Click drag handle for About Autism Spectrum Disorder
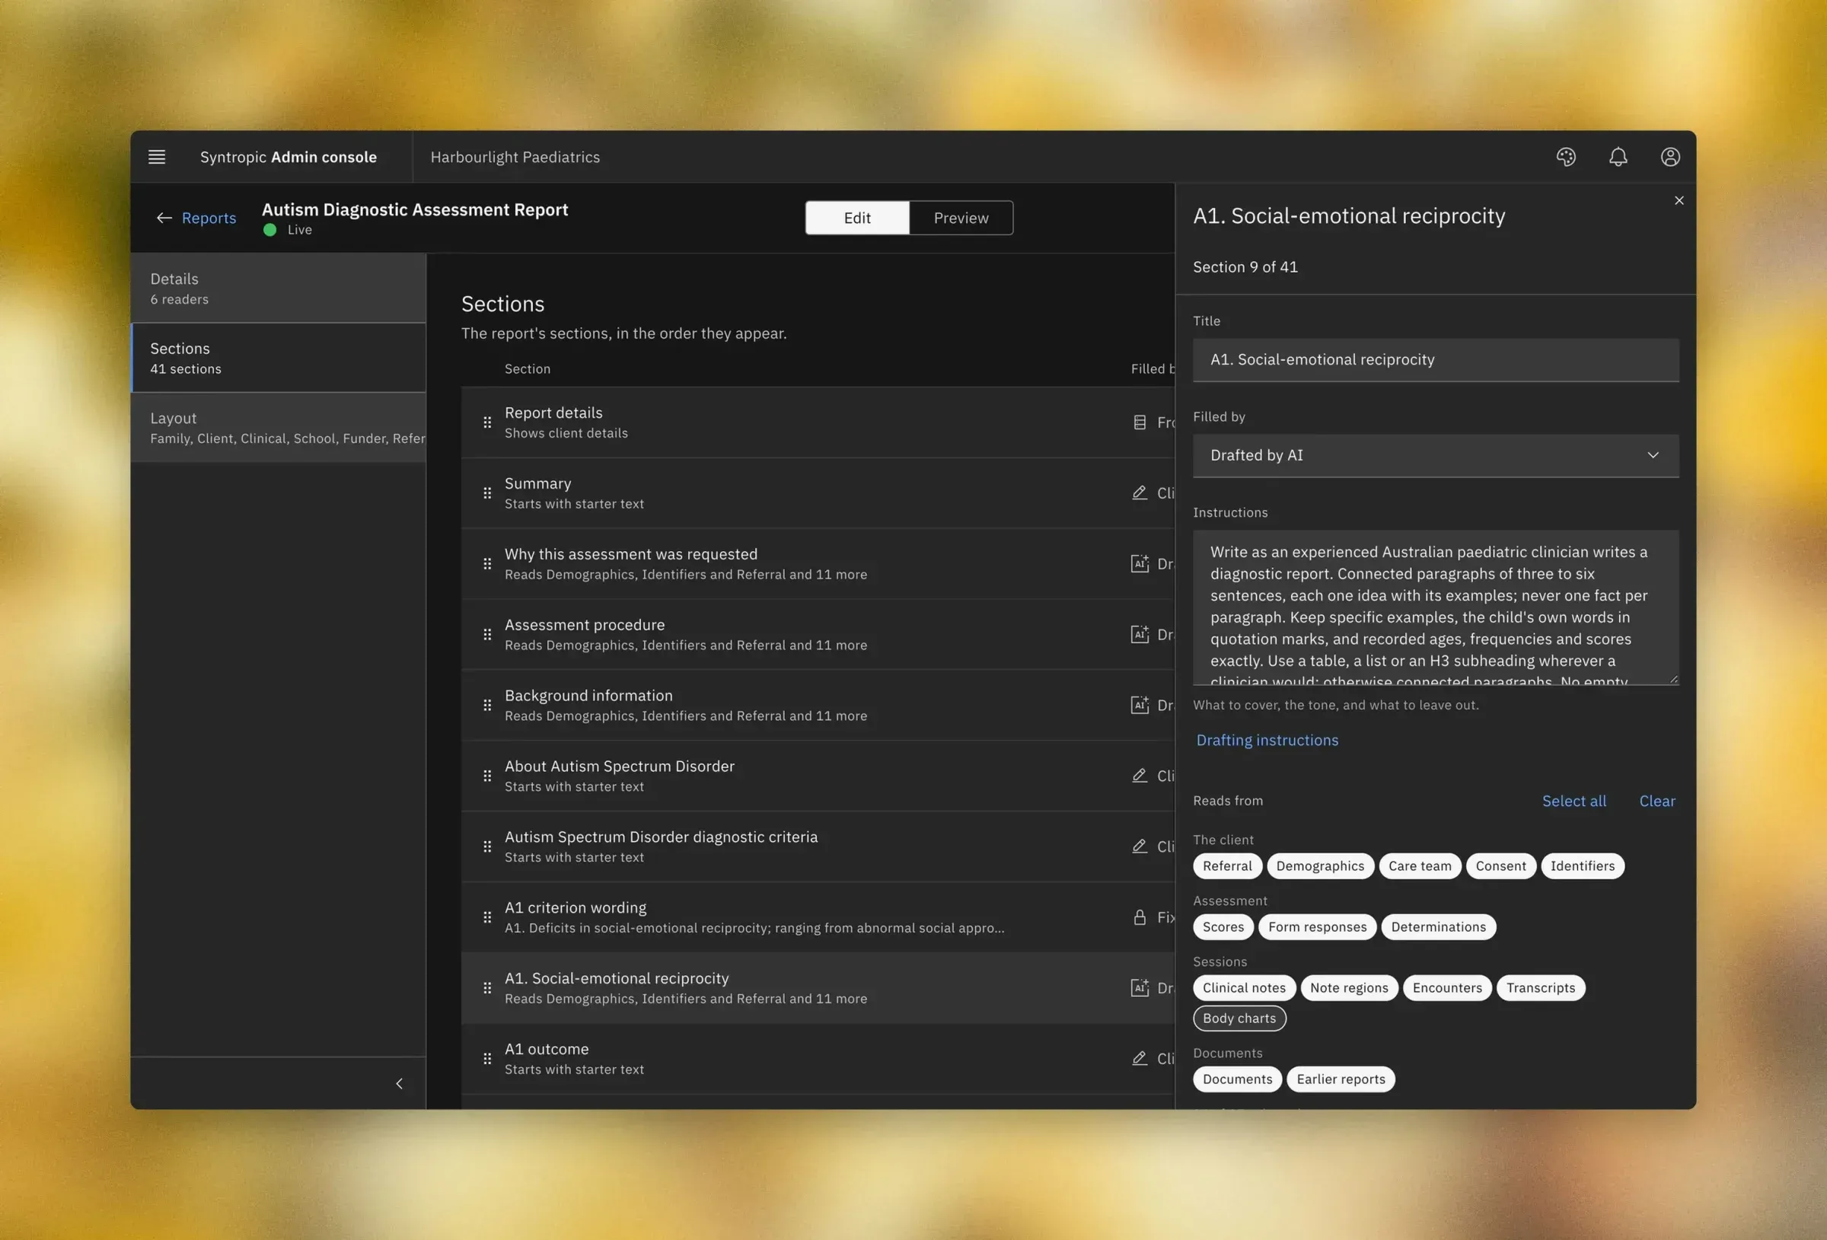1827x1240 pixels. 487,776
